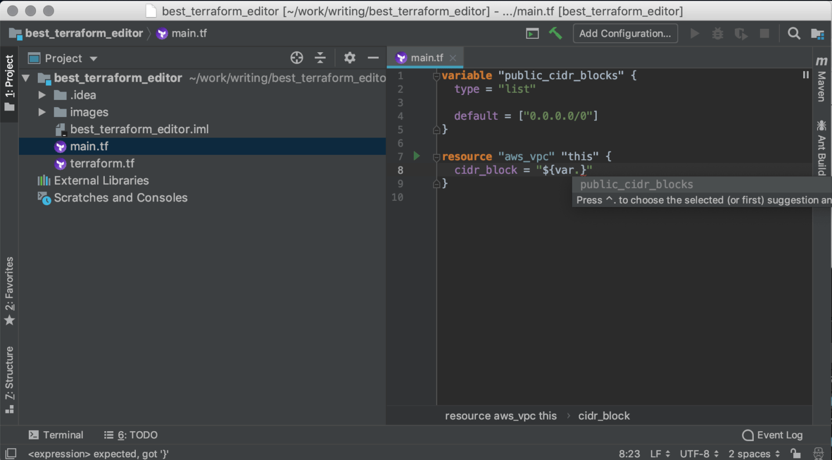The width and height of the screenshot is (832, 460).
Task: Collapse the best_terraform_editor root folder
Action: click(26, 78)
